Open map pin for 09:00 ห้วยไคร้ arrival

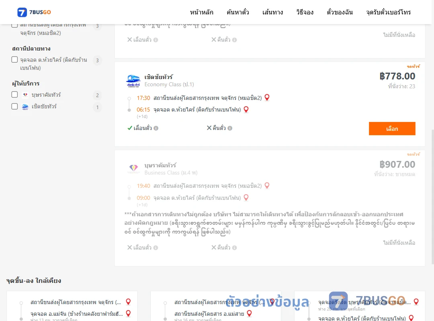(246, 198)
